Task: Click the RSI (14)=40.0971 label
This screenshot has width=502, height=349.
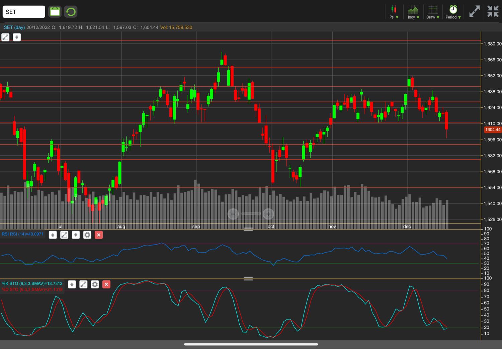Action: point(23,234)
